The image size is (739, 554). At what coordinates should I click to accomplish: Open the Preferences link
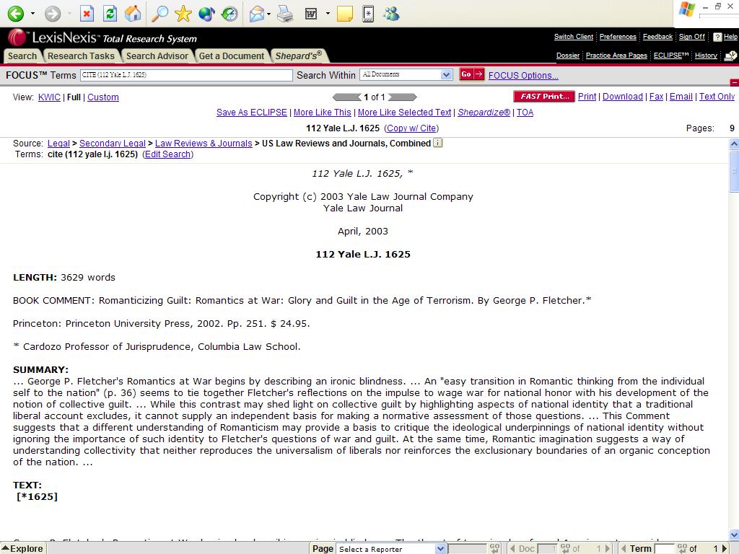(618, 37)
